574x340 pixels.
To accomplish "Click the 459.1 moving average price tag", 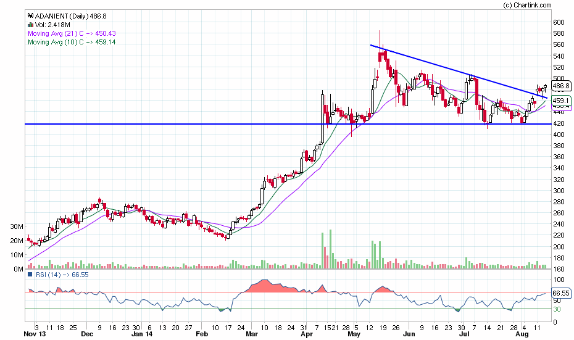I will 561,101.
